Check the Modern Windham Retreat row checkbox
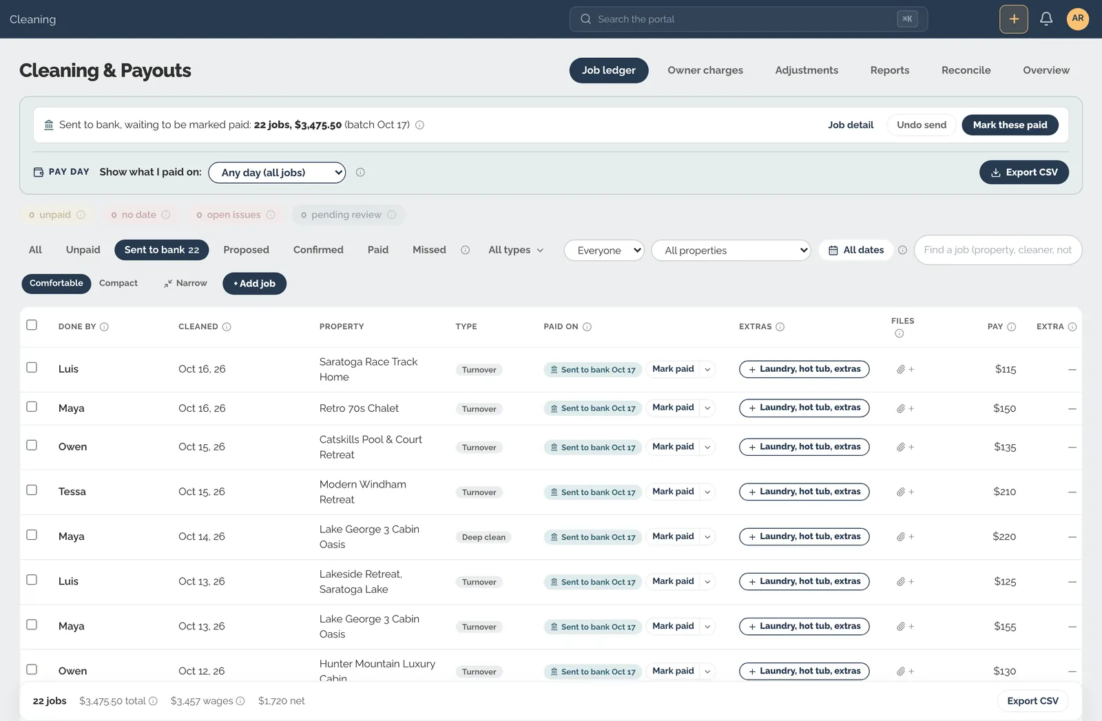1102x721 pixels. pyautogui.click(x=32, y=490)
